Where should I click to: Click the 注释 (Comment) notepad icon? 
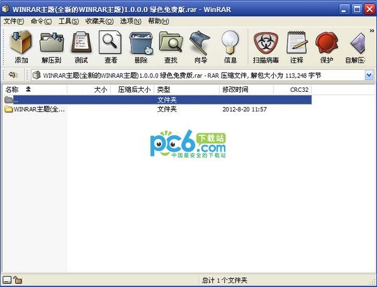[296, 43]
